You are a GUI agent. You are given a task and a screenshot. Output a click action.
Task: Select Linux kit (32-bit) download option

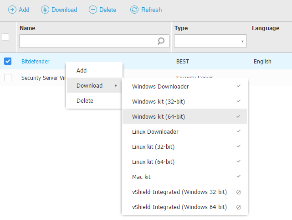[153, 147]
